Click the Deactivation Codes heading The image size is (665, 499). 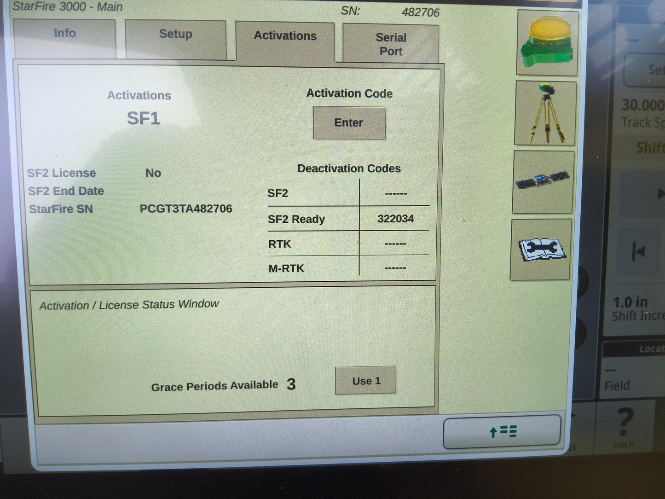pyautogui.click(x=349, y=168)
